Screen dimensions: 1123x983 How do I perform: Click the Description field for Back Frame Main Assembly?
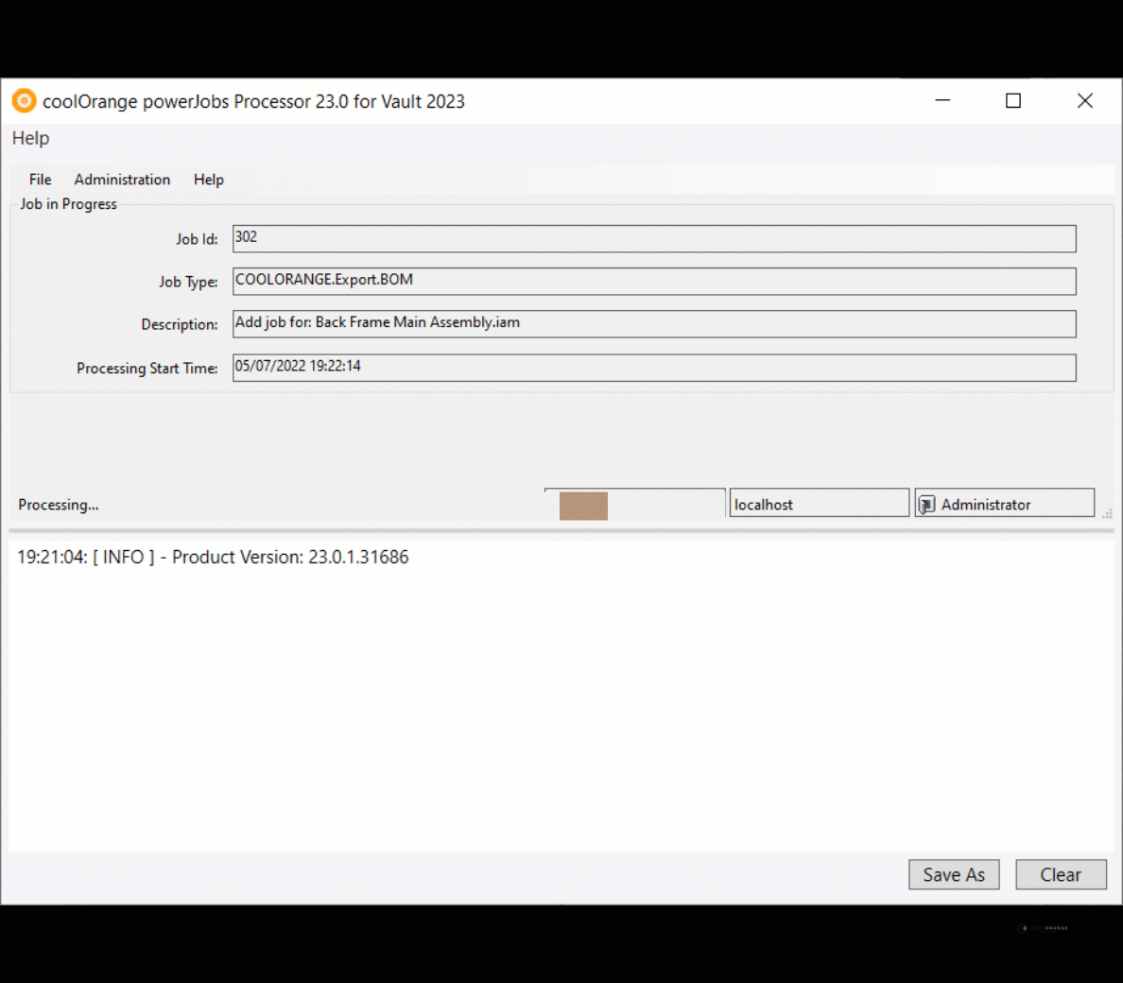pyautogui.click(x=654, y=323)
